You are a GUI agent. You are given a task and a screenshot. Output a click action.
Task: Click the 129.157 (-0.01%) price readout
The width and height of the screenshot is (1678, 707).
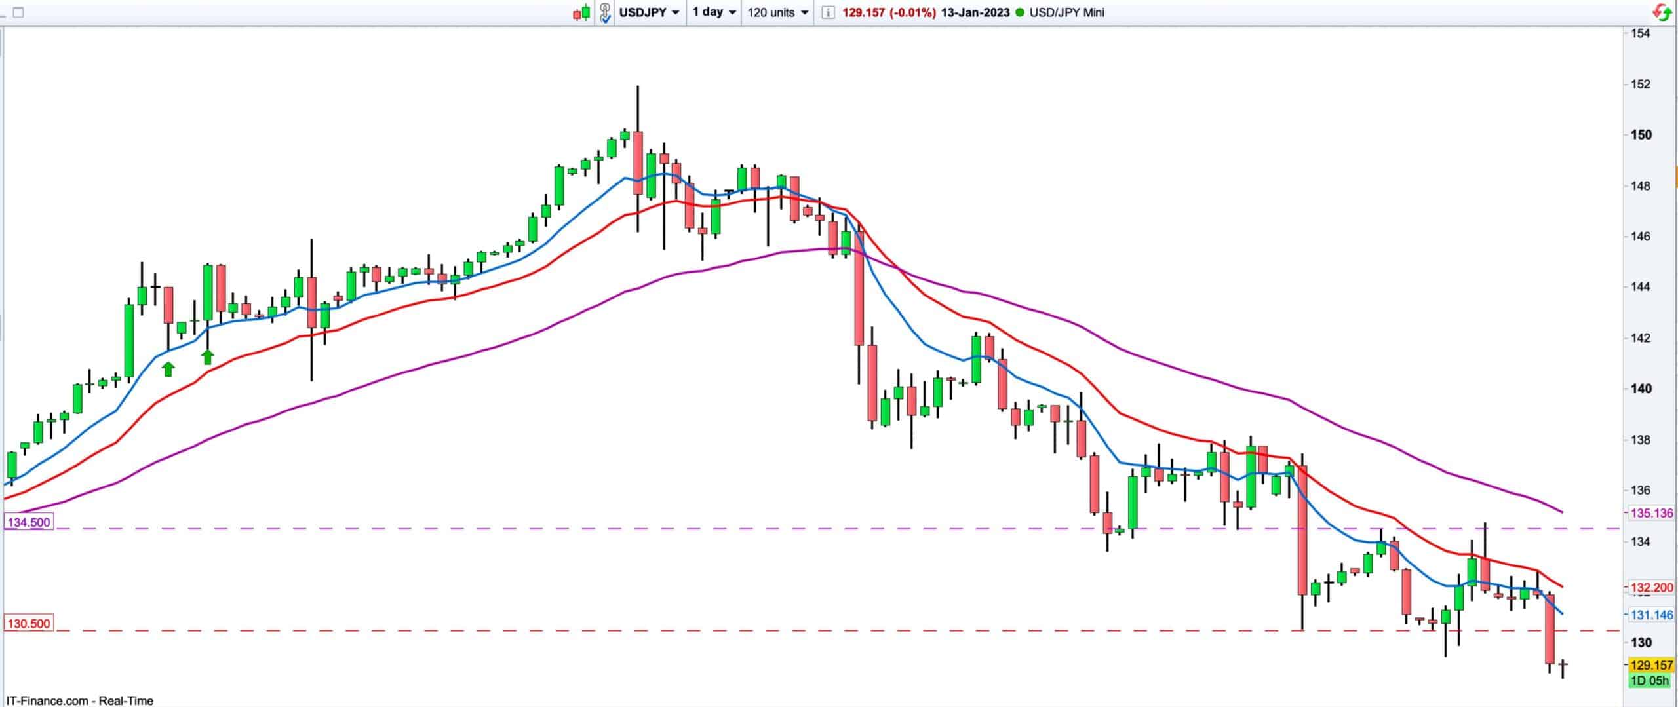888,12
